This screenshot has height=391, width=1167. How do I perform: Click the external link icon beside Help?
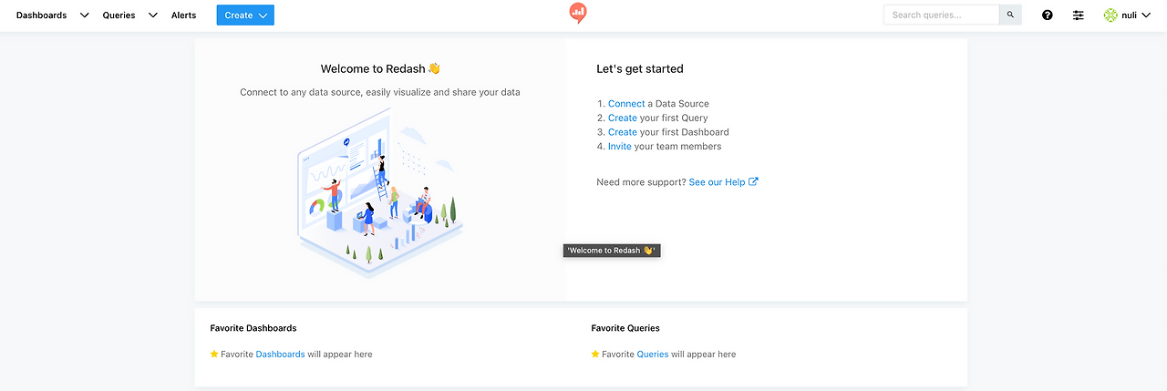(753, 181)
